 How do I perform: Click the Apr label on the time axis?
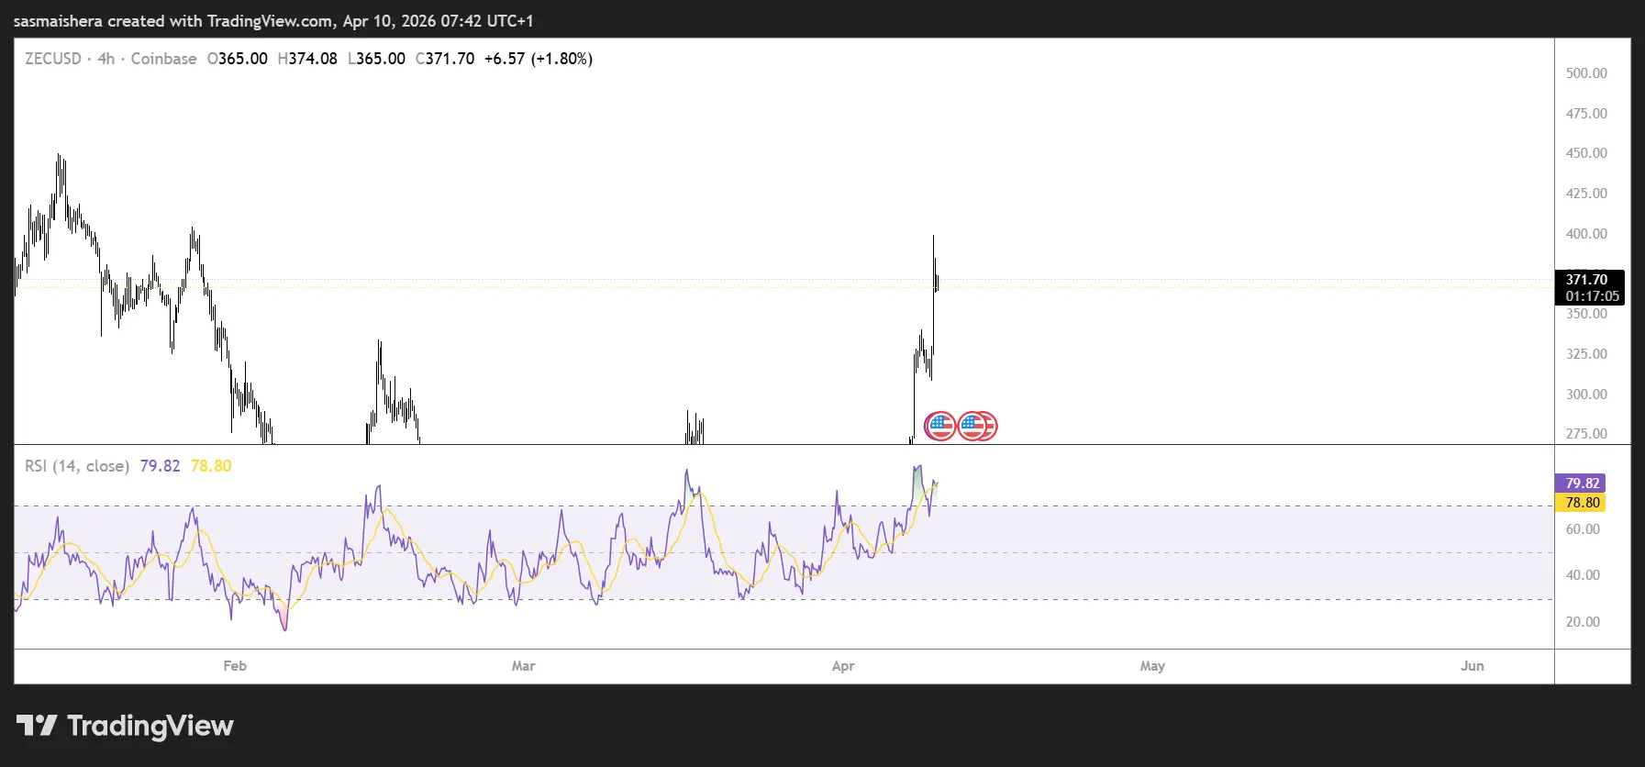(x=843, y=666)
